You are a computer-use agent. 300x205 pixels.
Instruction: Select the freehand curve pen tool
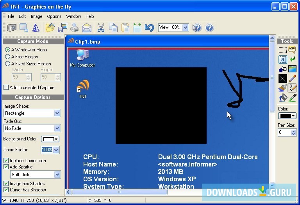click(292, 88)
